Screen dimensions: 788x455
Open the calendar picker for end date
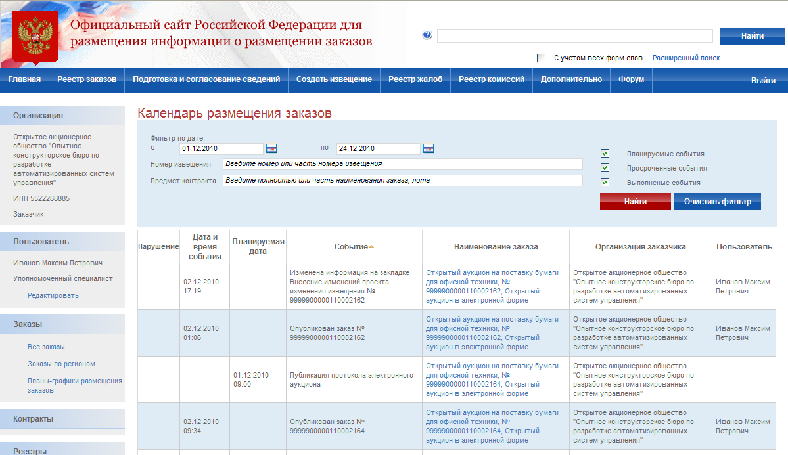[x=428, y=148]
